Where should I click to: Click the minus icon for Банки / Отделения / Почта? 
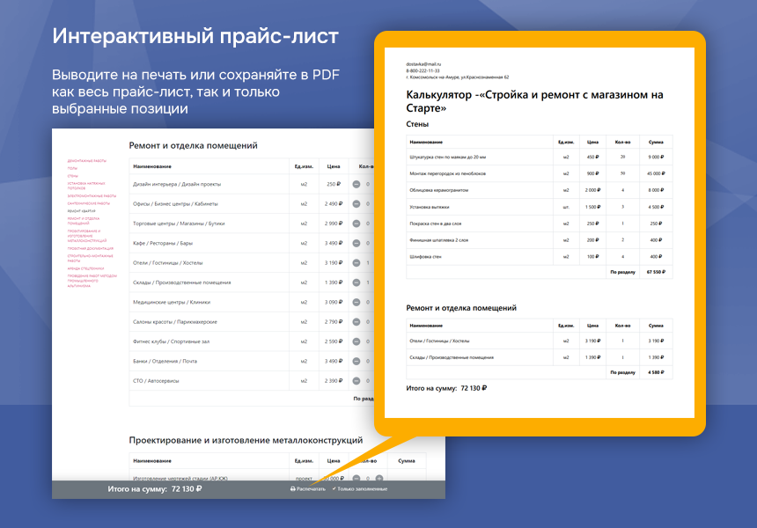click(x=356, y=361)
